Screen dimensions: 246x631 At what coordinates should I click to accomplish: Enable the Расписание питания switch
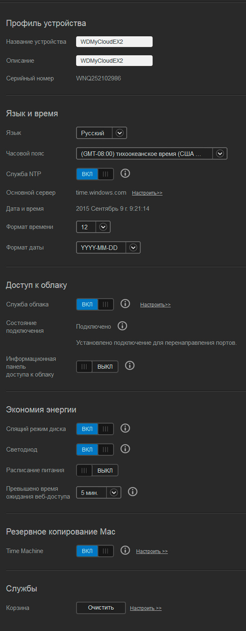[x=97, y=470]
